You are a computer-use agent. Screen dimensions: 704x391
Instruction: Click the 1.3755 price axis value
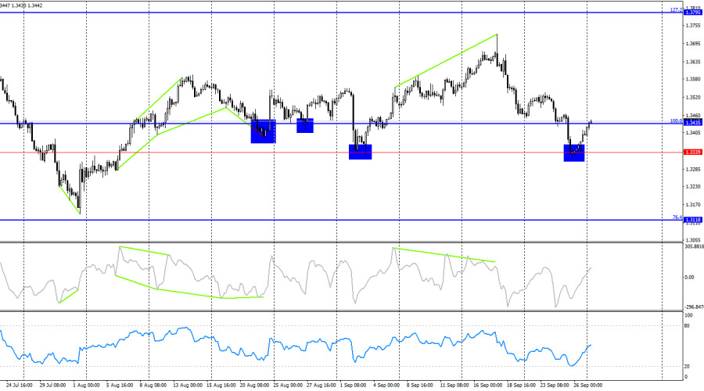693,26
